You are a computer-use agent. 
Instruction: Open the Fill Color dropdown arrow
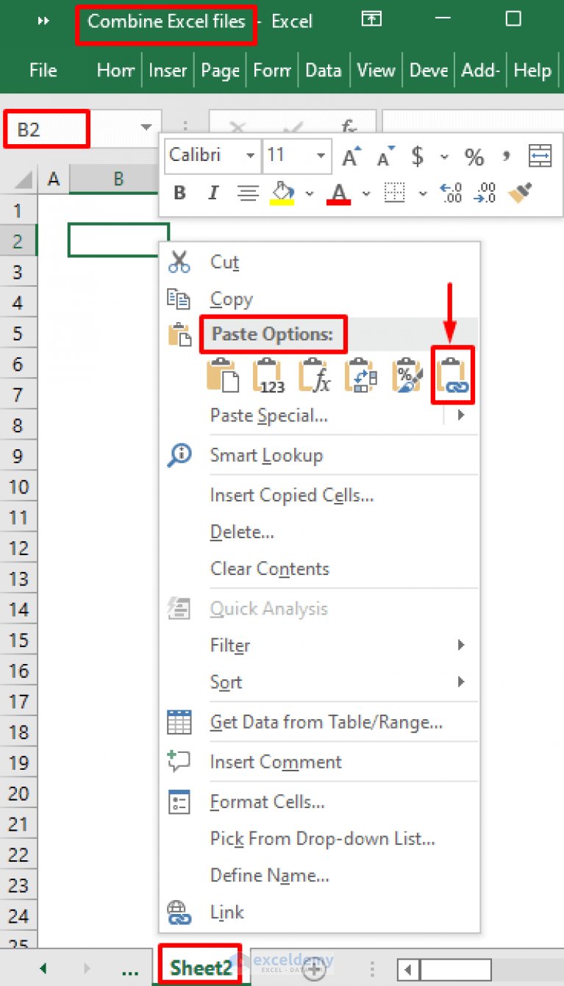click(x=310, y=193)
